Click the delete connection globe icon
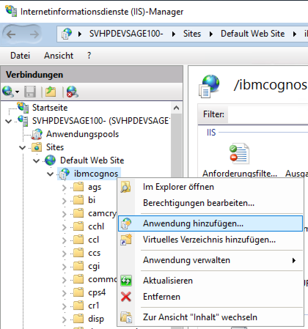The height and width of the screenshot is (329, 308). point(71,91)
